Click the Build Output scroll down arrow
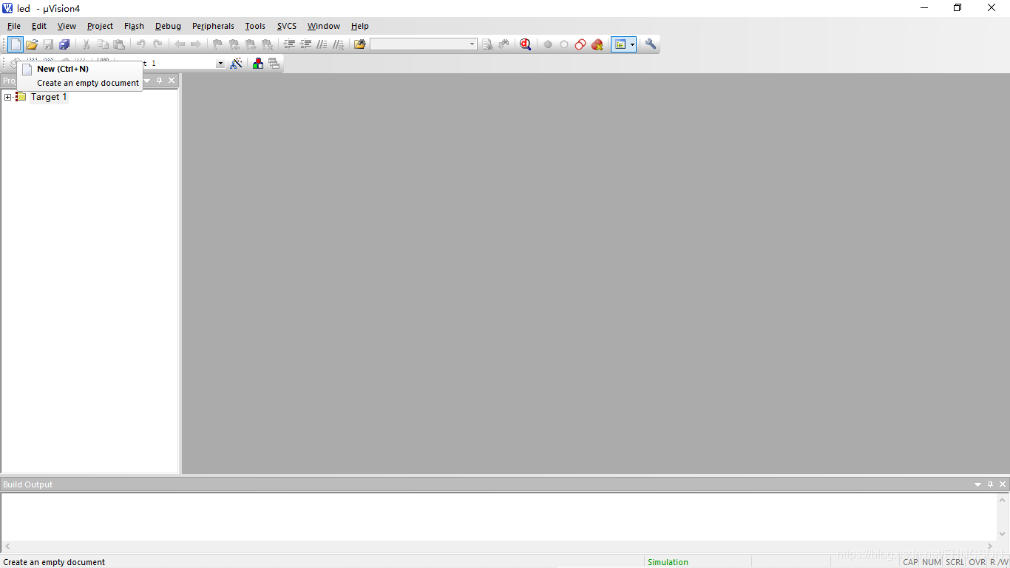The width and height of the screenshot is (1010, 568). click(1003, 533)
